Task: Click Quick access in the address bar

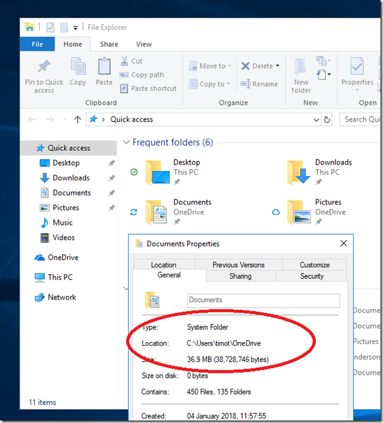Action: coord(131,119)
